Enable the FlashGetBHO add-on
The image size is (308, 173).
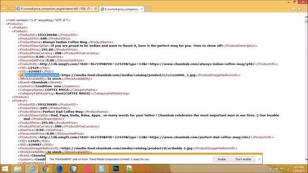221,159
